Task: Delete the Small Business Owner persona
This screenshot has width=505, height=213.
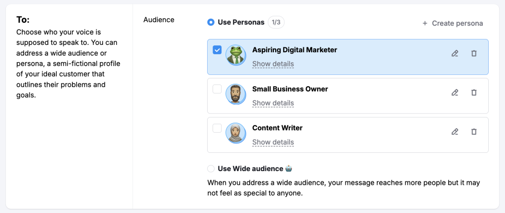Action: pos(474,93)
